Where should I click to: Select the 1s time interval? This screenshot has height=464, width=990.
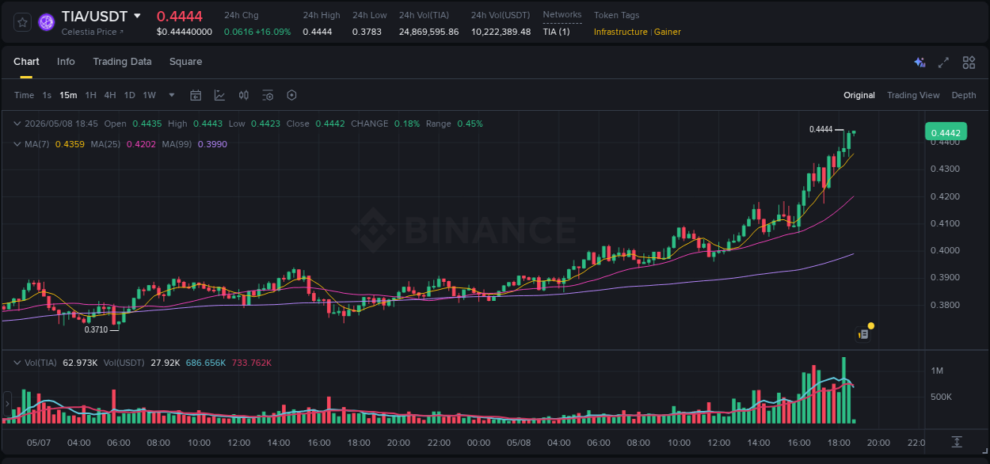[x=47, y=95]
